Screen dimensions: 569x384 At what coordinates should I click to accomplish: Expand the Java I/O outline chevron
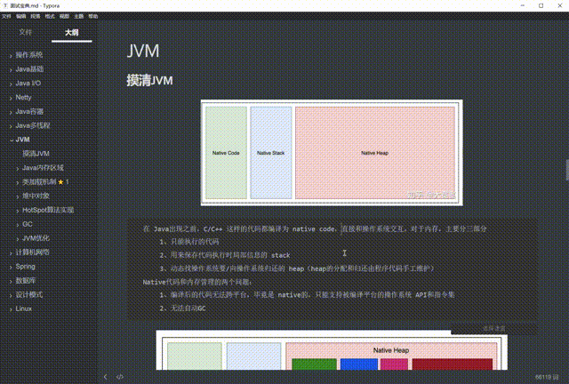tap(11, 84)
